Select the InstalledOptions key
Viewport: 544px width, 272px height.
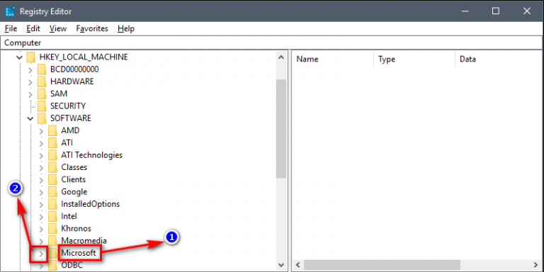pyautogui.click(x=90, y=204)
